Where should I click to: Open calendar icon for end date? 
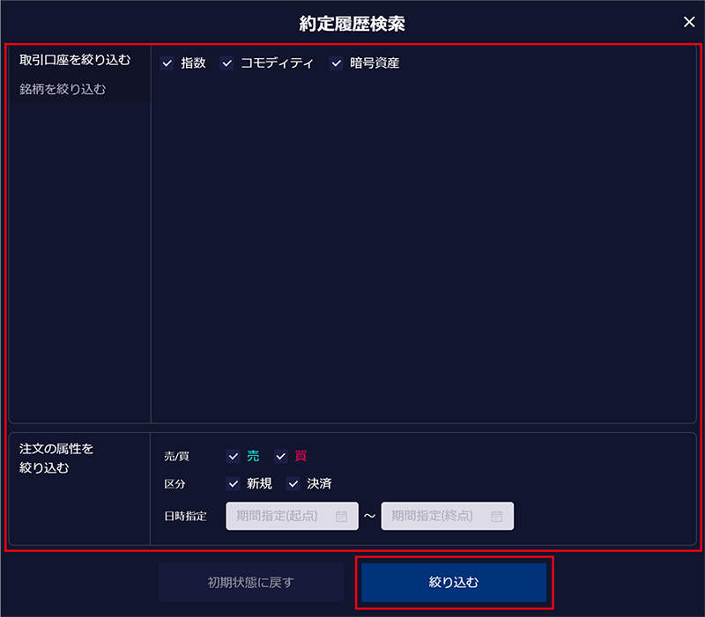point(497,517)
